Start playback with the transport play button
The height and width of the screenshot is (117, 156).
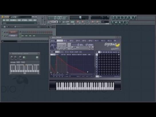(x=53, y=22)
